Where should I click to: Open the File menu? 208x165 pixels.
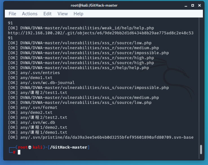click(x=12, y=14)
